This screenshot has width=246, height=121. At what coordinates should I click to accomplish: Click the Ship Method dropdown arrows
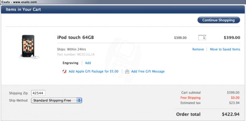pos(79,100)
